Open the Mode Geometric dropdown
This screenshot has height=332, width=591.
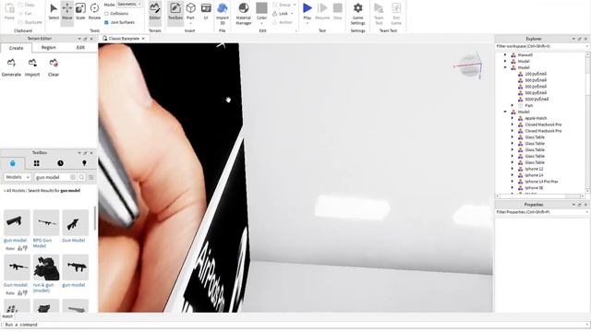point(129,4)
